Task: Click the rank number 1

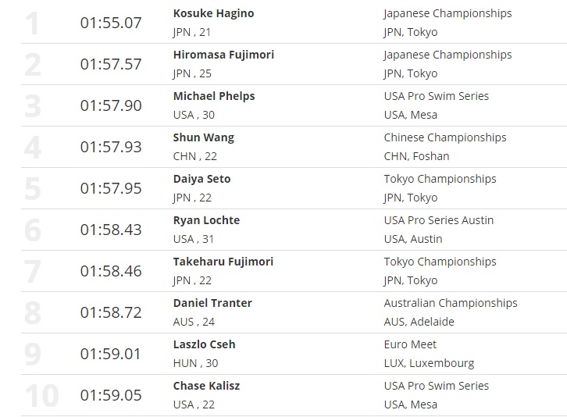Action: click(32, 23)
